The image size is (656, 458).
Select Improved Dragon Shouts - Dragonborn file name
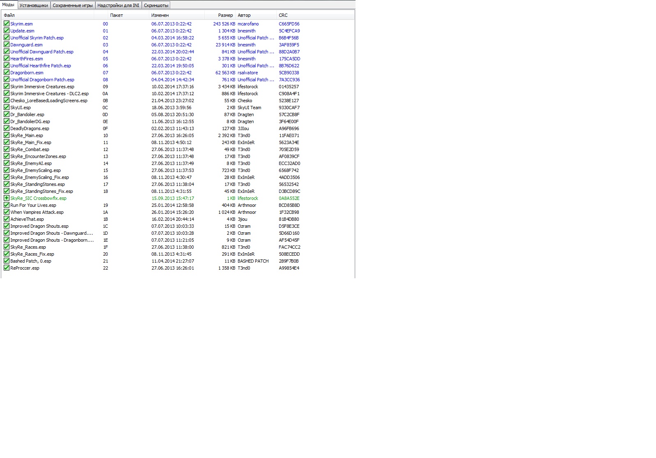coord(52,240)
